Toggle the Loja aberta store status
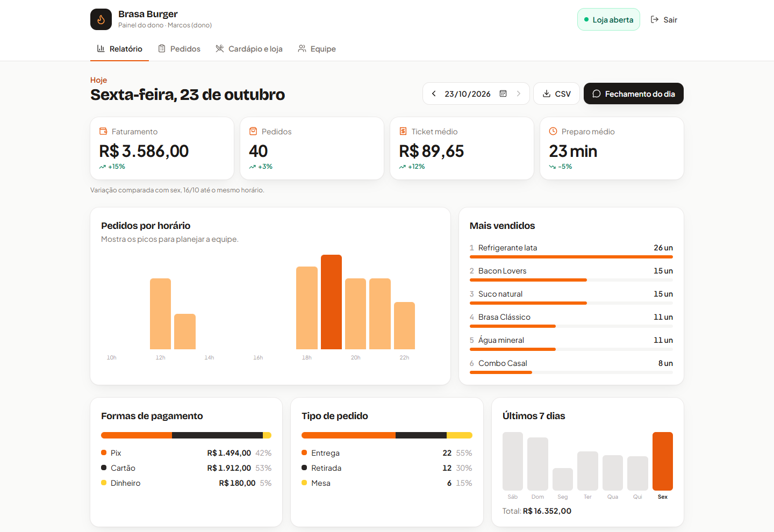Viewport: 774px width, 532px height. [608, 19]
